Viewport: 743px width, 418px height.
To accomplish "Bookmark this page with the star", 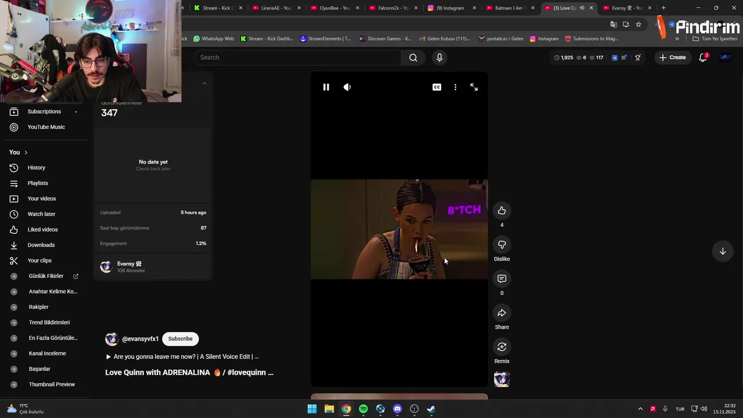I will point(639,24).
